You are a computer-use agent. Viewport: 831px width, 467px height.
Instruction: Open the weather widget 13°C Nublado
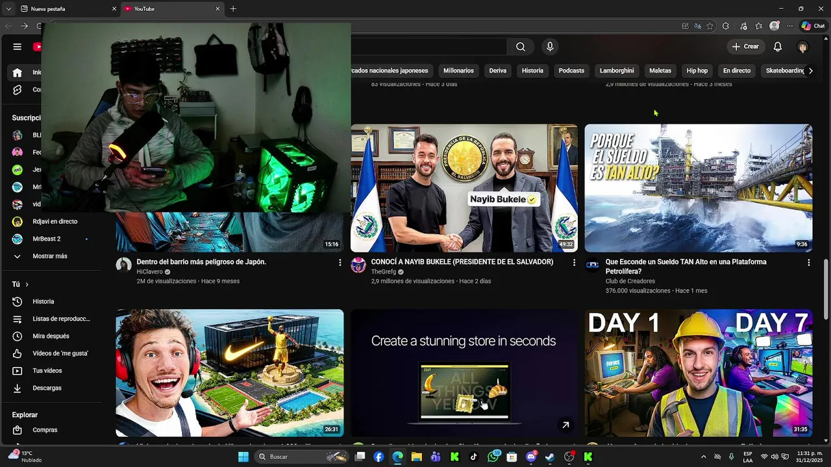click(26, 457)
